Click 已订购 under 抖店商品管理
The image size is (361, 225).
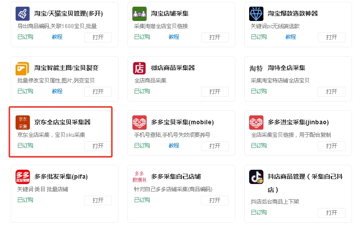pos(259,213)
